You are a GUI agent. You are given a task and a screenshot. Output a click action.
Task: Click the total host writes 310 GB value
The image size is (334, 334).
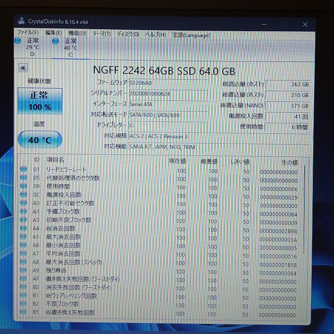coord(288,95)
